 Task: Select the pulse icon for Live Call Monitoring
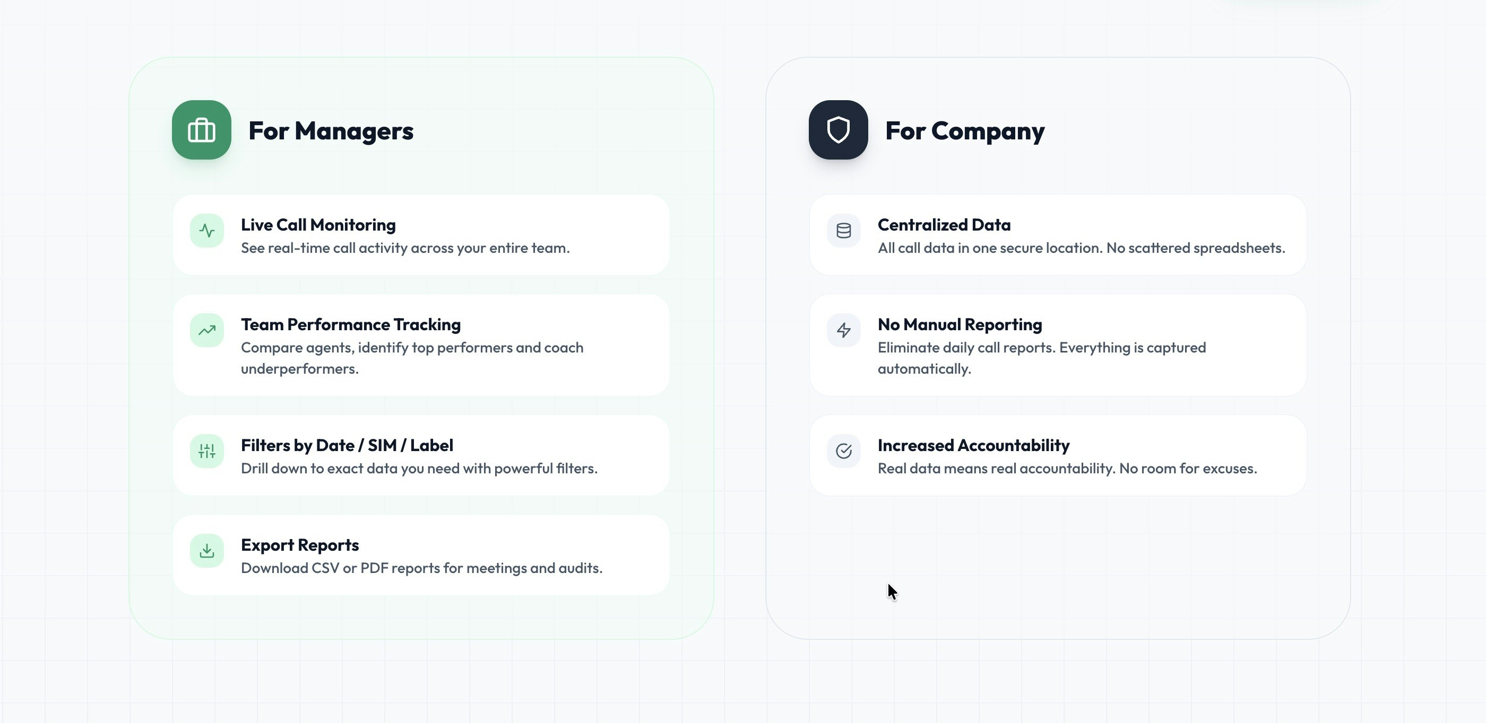206,231
